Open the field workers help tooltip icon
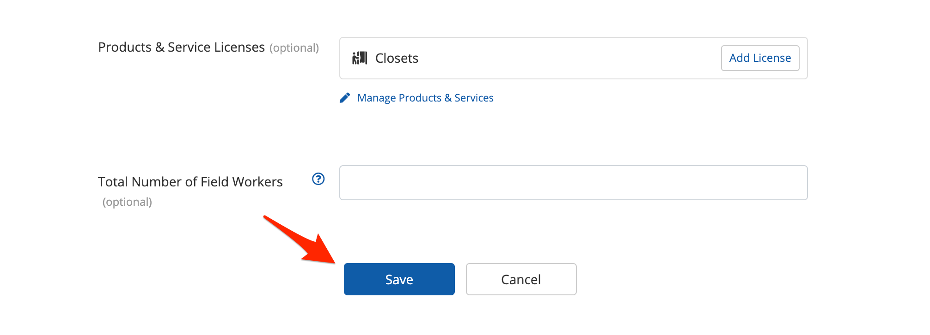 point(318,179)
